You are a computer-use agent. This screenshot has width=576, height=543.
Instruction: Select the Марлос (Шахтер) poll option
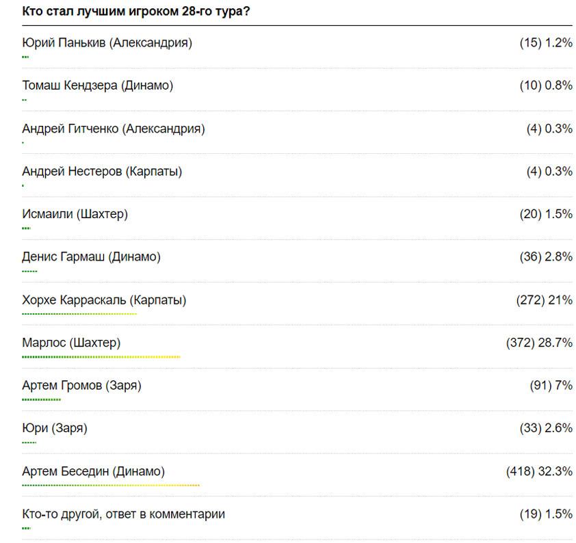pos(71,343)
